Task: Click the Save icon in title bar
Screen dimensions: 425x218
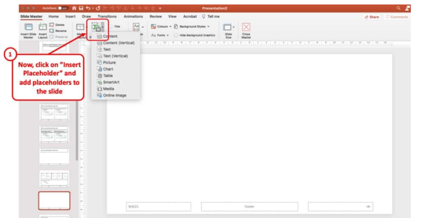Action: (x=81, y=8)
